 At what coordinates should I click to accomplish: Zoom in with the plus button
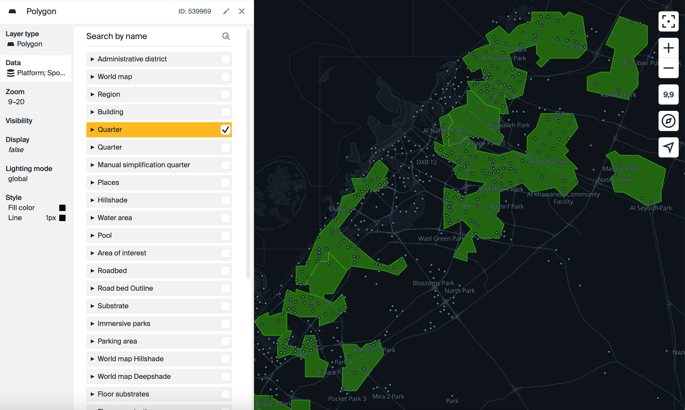(668, 48)
